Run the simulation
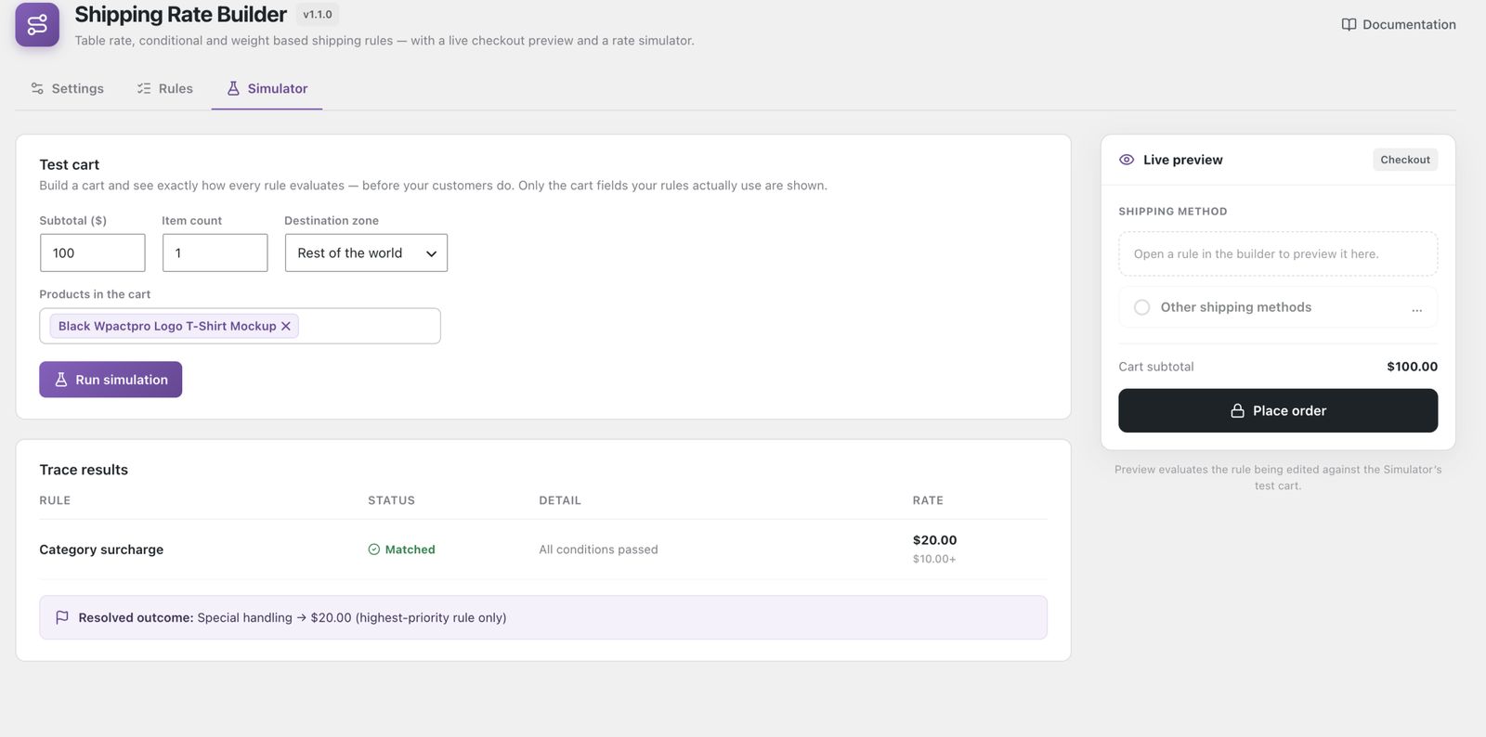Viewport: 1486px width, 737px height. [x=111, y=380]
